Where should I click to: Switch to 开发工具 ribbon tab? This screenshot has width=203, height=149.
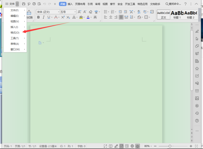[130, 4]
